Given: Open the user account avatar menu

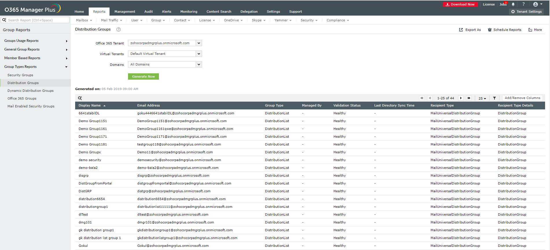Looking at the screenshot, I should coord(538,4).
